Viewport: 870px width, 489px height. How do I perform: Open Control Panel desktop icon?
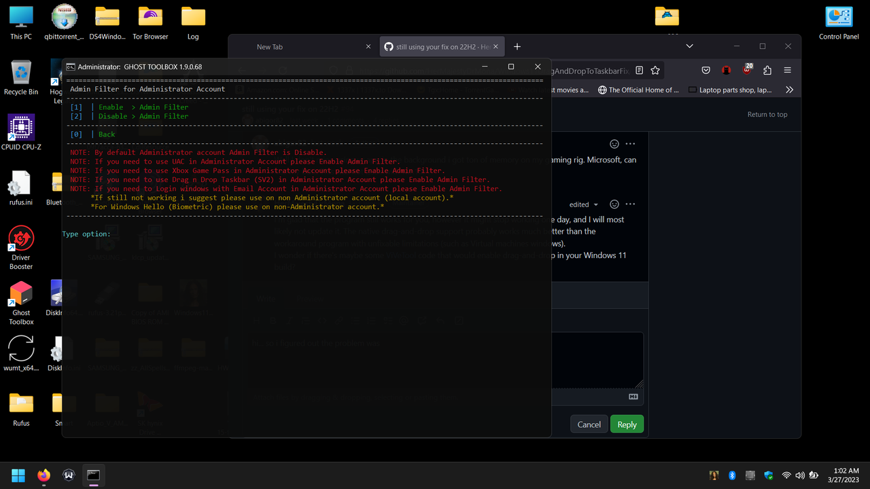[x=839, y=22]
